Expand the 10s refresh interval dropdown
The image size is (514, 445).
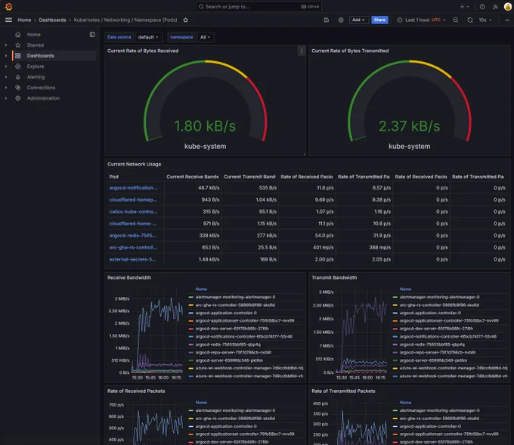coord(485,20)
